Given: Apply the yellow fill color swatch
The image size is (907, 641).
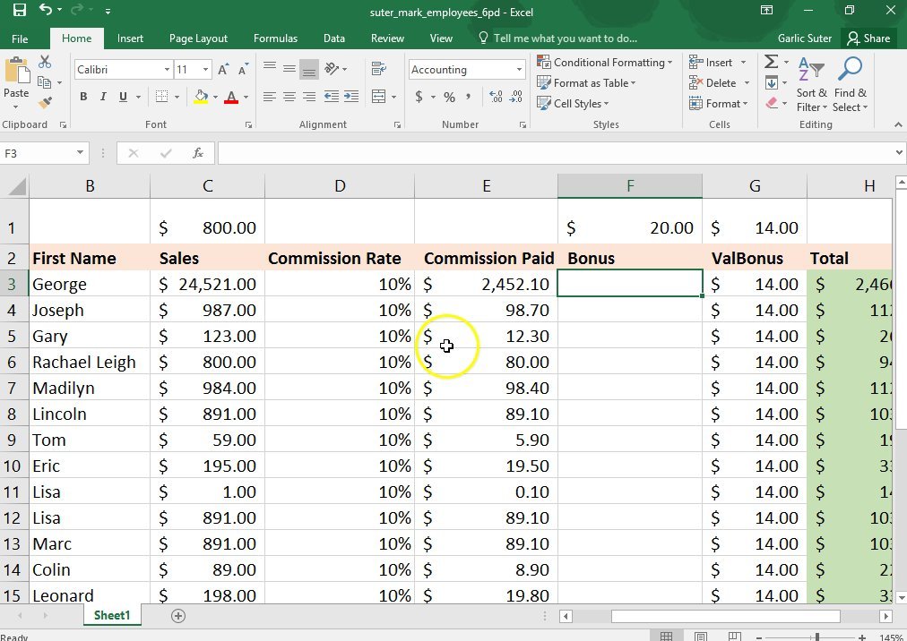Looking at the screenshot, I should click(x=201, y=97).
